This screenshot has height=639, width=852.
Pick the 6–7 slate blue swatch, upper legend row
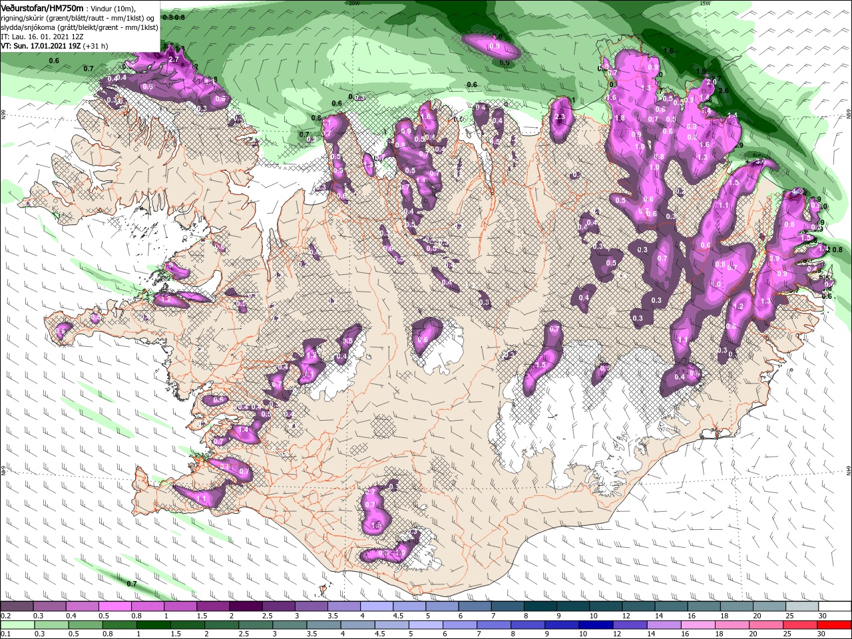[x=475, y=606]
